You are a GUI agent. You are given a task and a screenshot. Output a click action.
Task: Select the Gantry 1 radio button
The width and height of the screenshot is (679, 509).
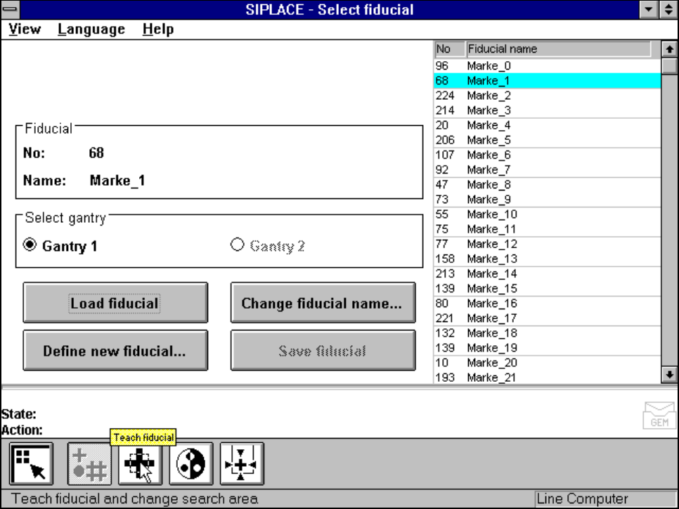[30, 245]
